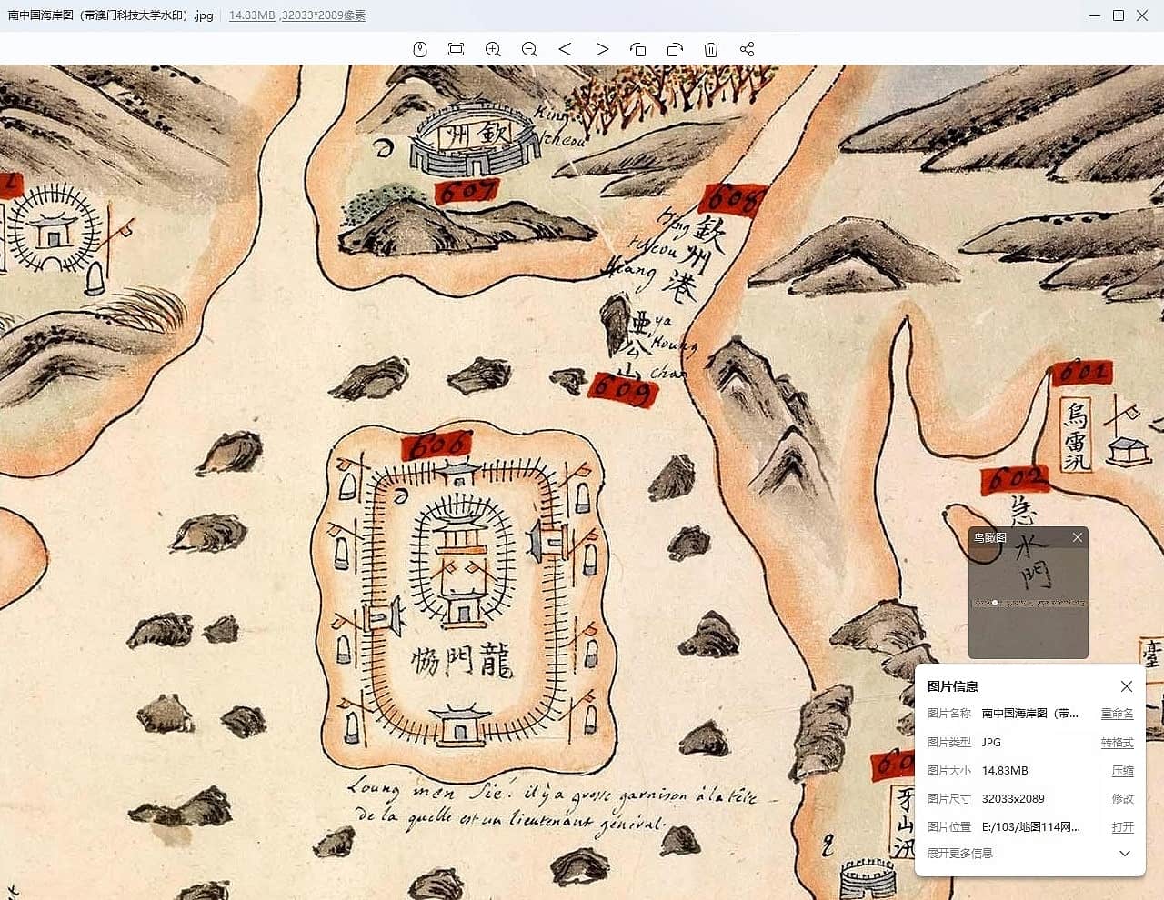Image resolution: width=1164 pixels, height=900 pixels.
Task: Click the white position dot in 鸟瞰图
Action: [x=995, y=603]
